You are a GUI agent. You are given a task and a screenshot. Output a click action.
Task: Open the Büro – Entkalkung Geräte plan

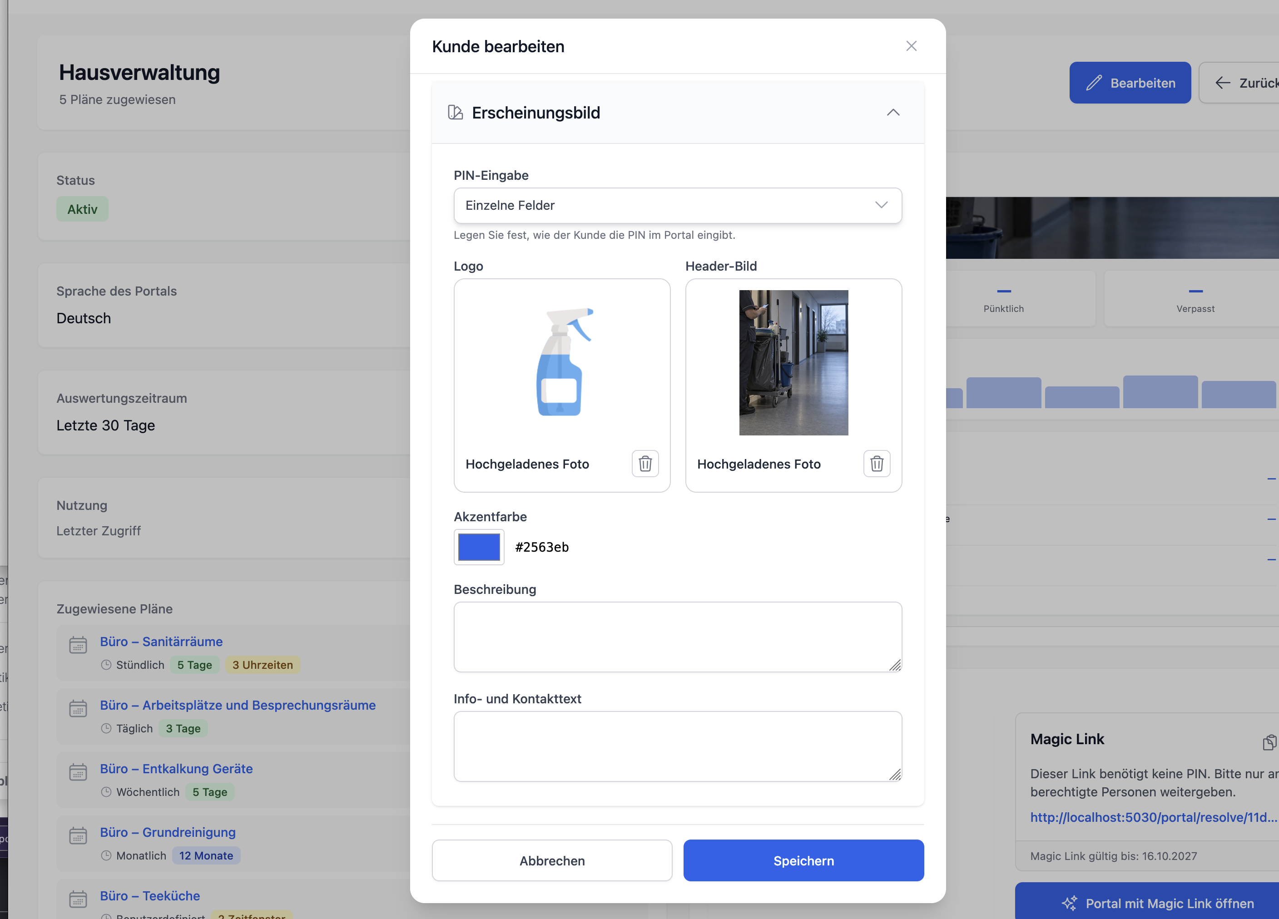coord(176,768)
